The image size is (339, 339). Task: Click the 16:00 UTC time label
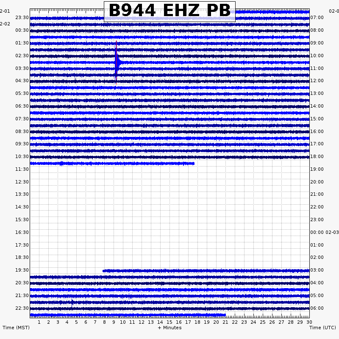click(x=317, y=132)
